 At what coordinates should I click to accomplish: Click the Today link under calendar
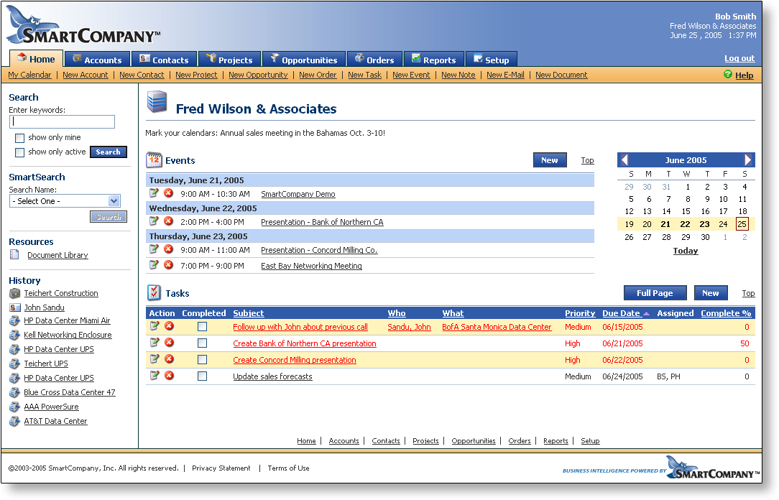click(x=686, y=251)
